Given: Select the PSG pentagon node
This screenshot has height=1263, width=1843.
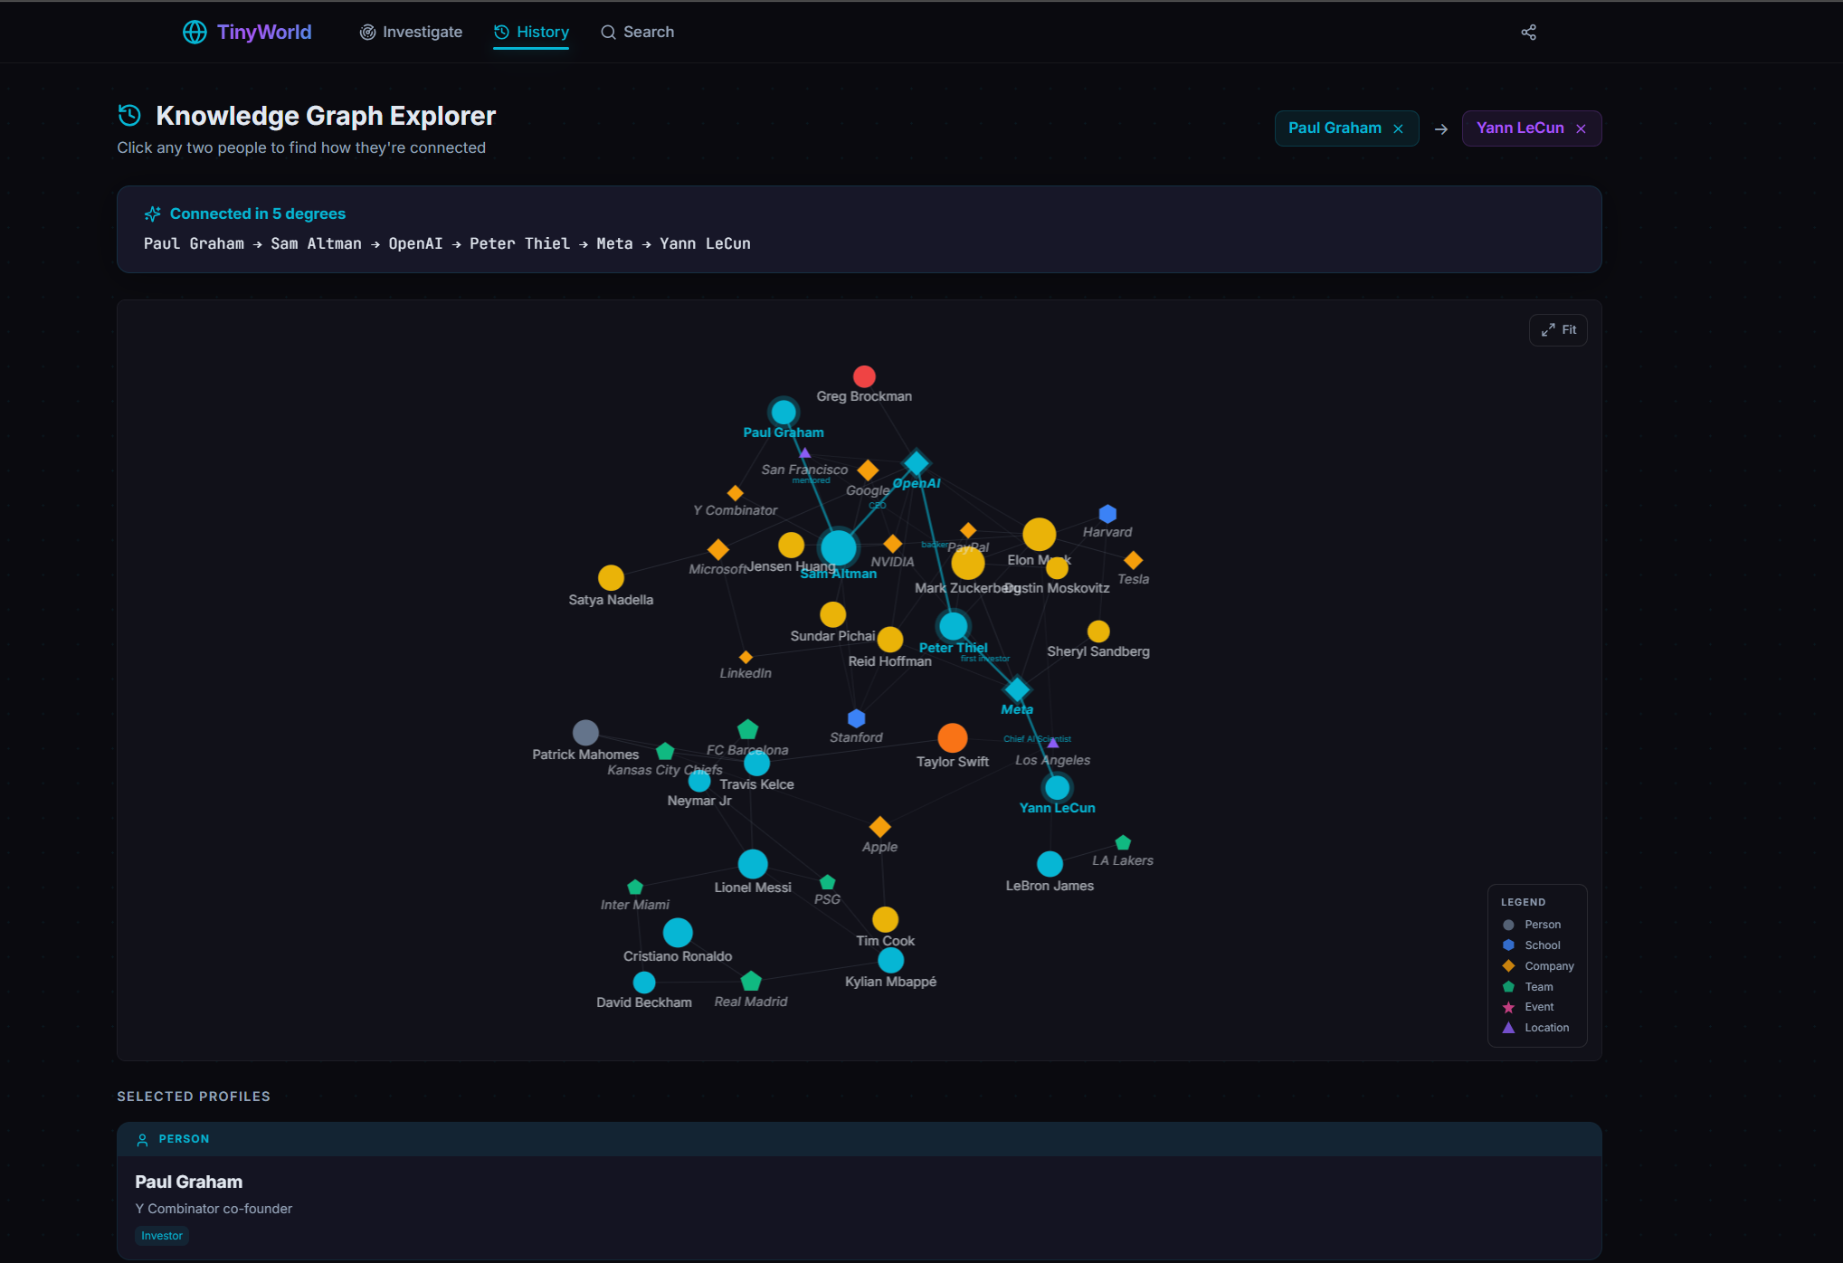Looking at the screenshot, I should pos(827,882).
